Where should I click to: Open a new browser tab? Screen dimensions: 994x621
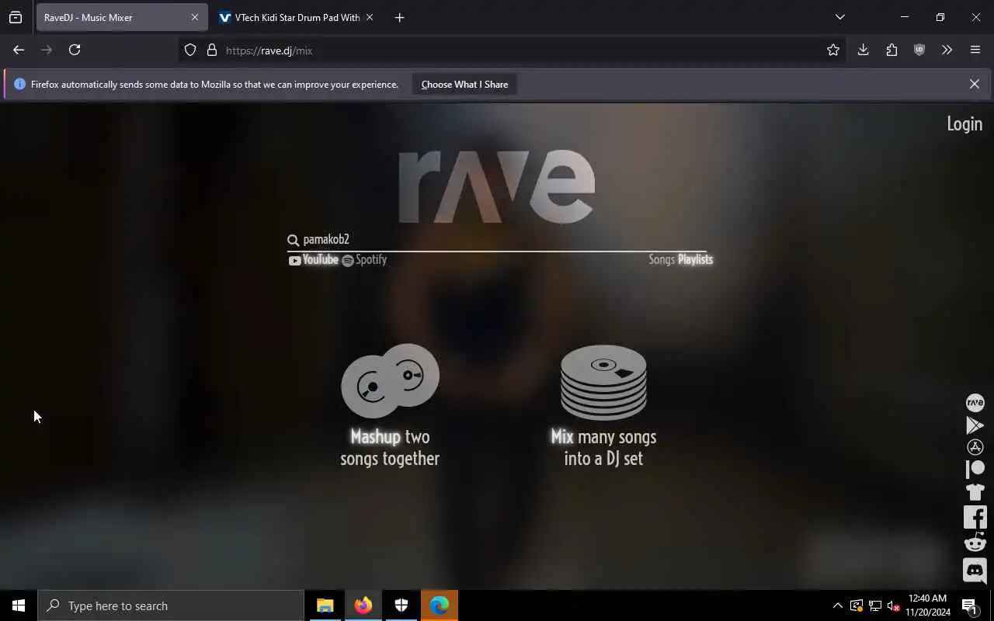399,17
